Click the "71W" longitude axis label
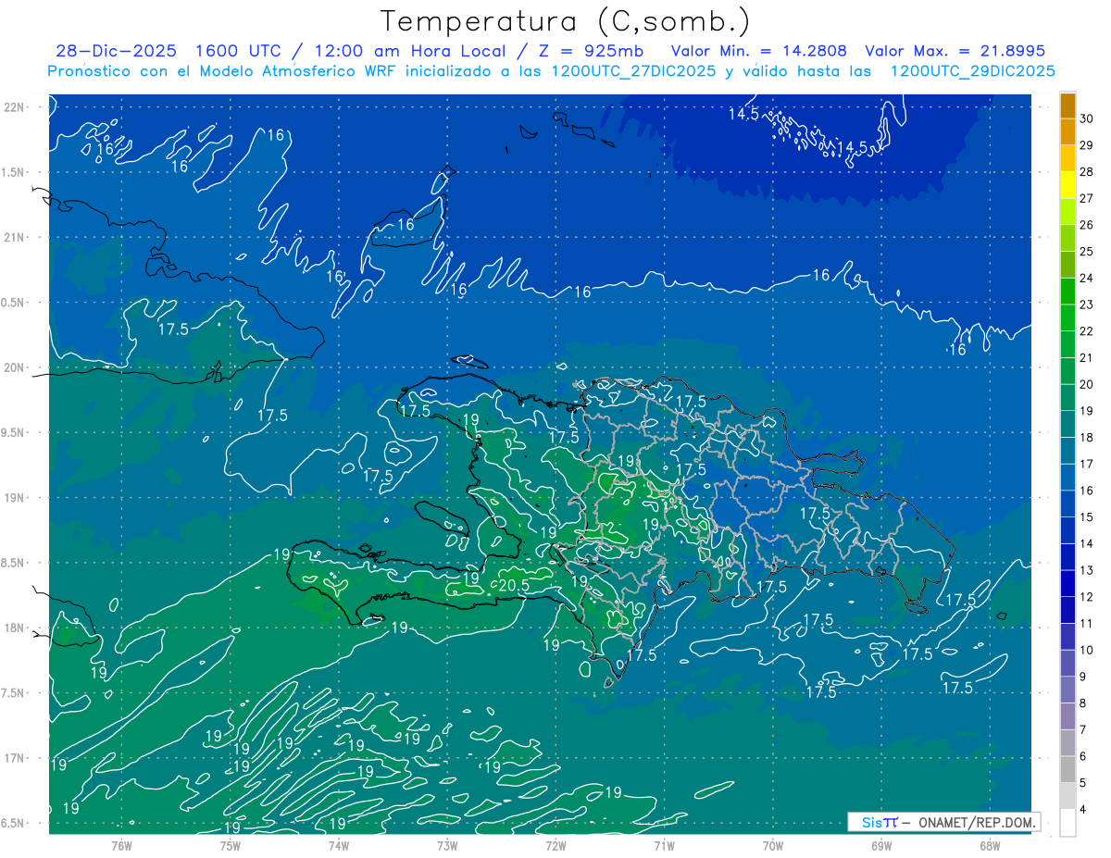The width and height of the screenshot is (1111, 858). 664,846
